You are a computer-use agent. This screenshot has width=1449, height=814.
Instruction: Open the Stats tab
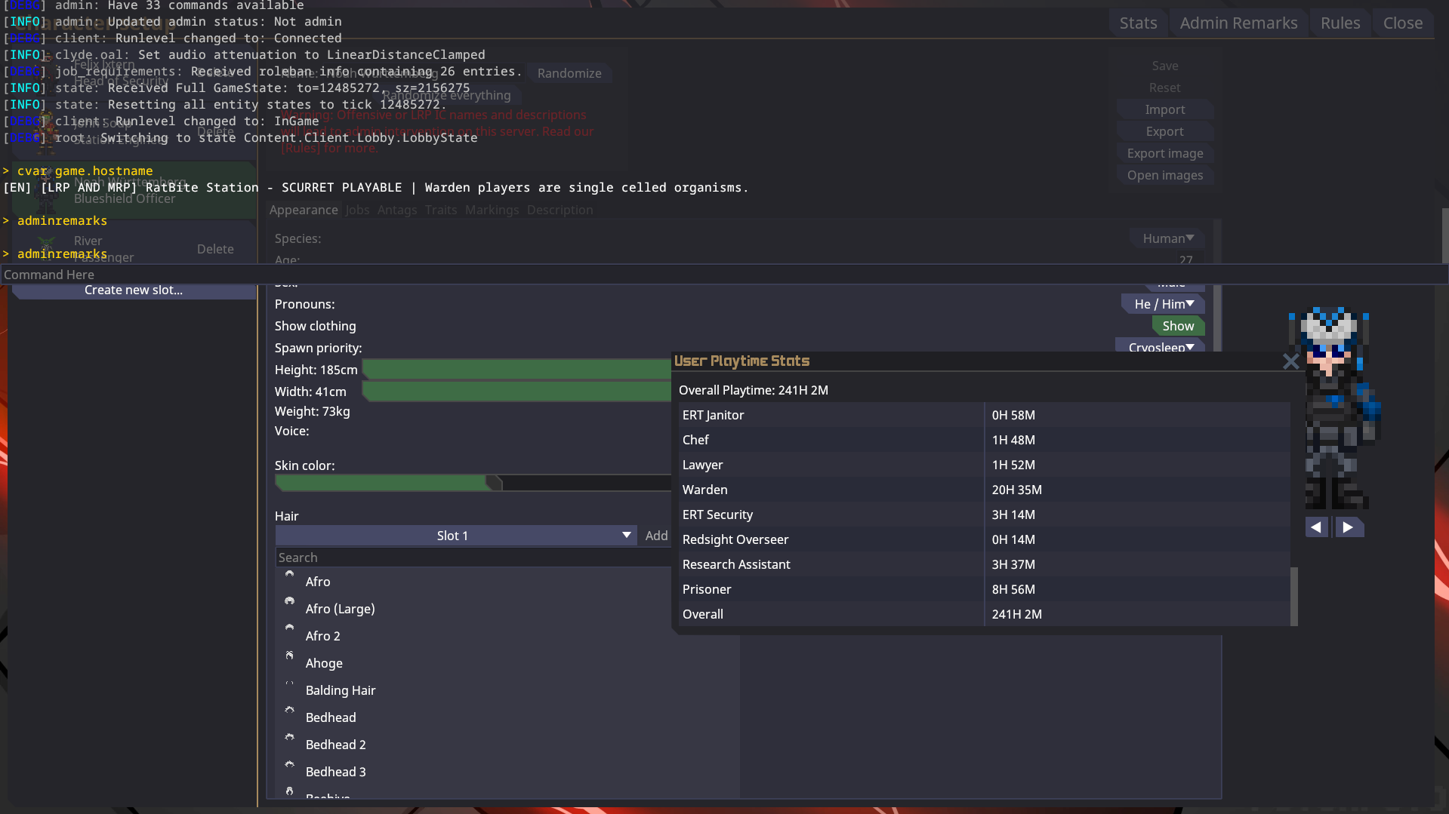[1138, 23]
